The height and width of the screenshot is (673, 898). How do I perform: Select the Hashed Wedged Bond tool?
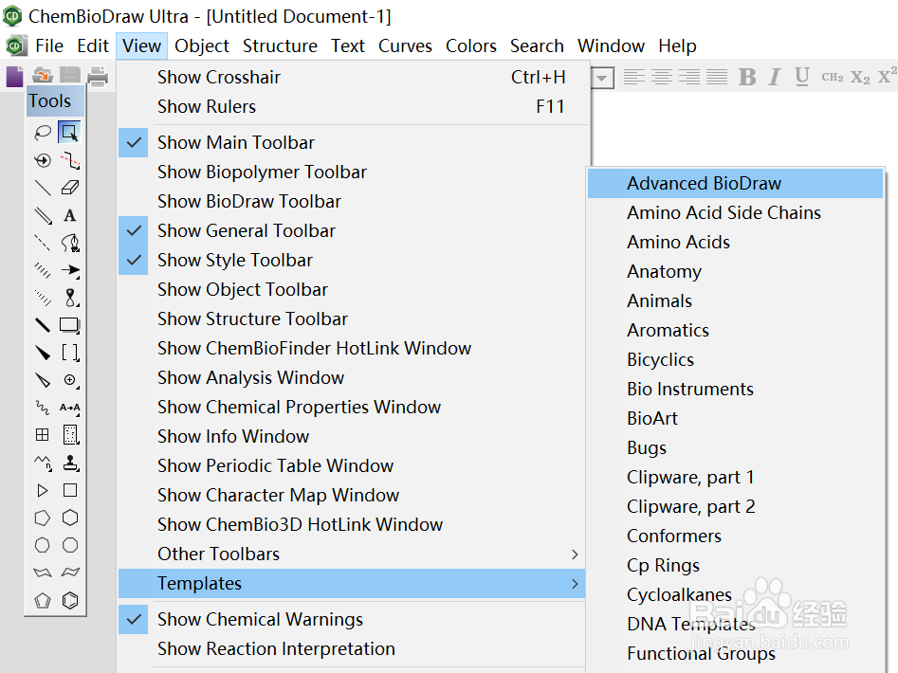tap(43, 298)
